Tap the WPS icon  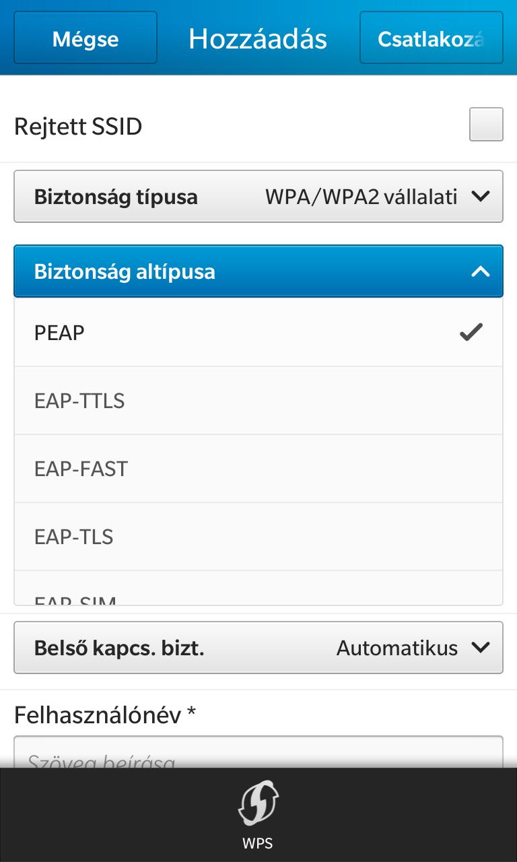click(x=258, y=803)
